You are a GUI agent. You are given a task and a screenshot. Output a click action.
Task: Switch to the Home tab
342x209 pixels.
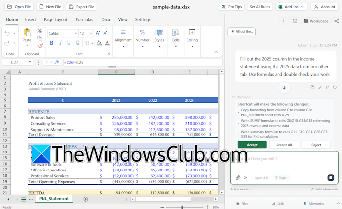coord(12,19)
